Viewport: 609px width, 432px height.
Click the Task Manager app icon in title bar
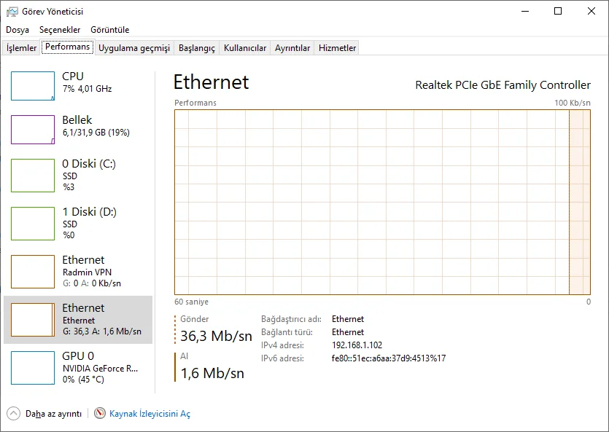[12, 12]
